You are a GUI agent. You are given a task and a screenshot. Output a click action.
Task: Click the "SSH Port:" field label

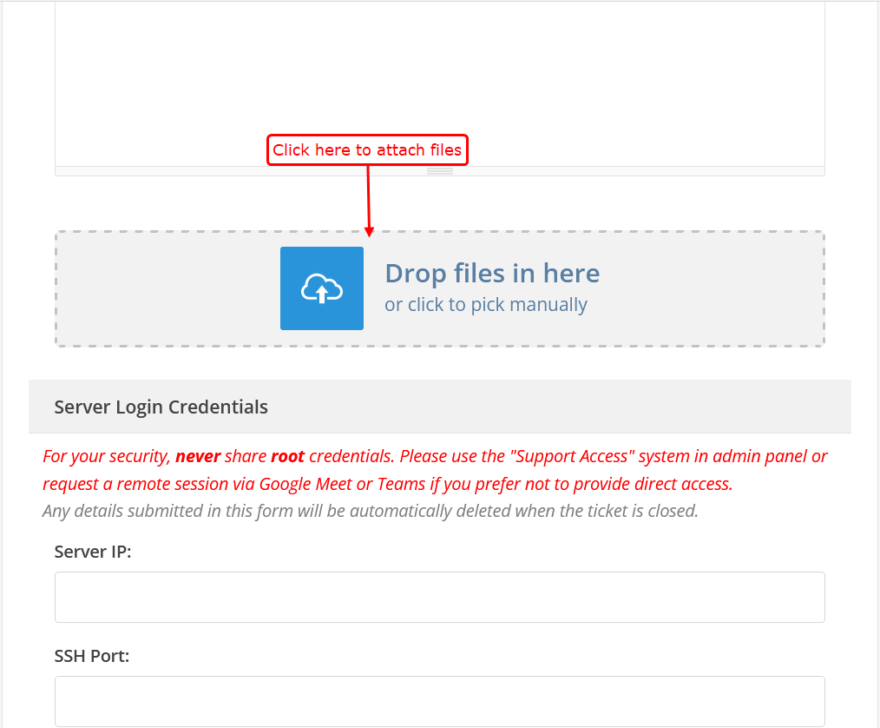[x=92, y=656]
